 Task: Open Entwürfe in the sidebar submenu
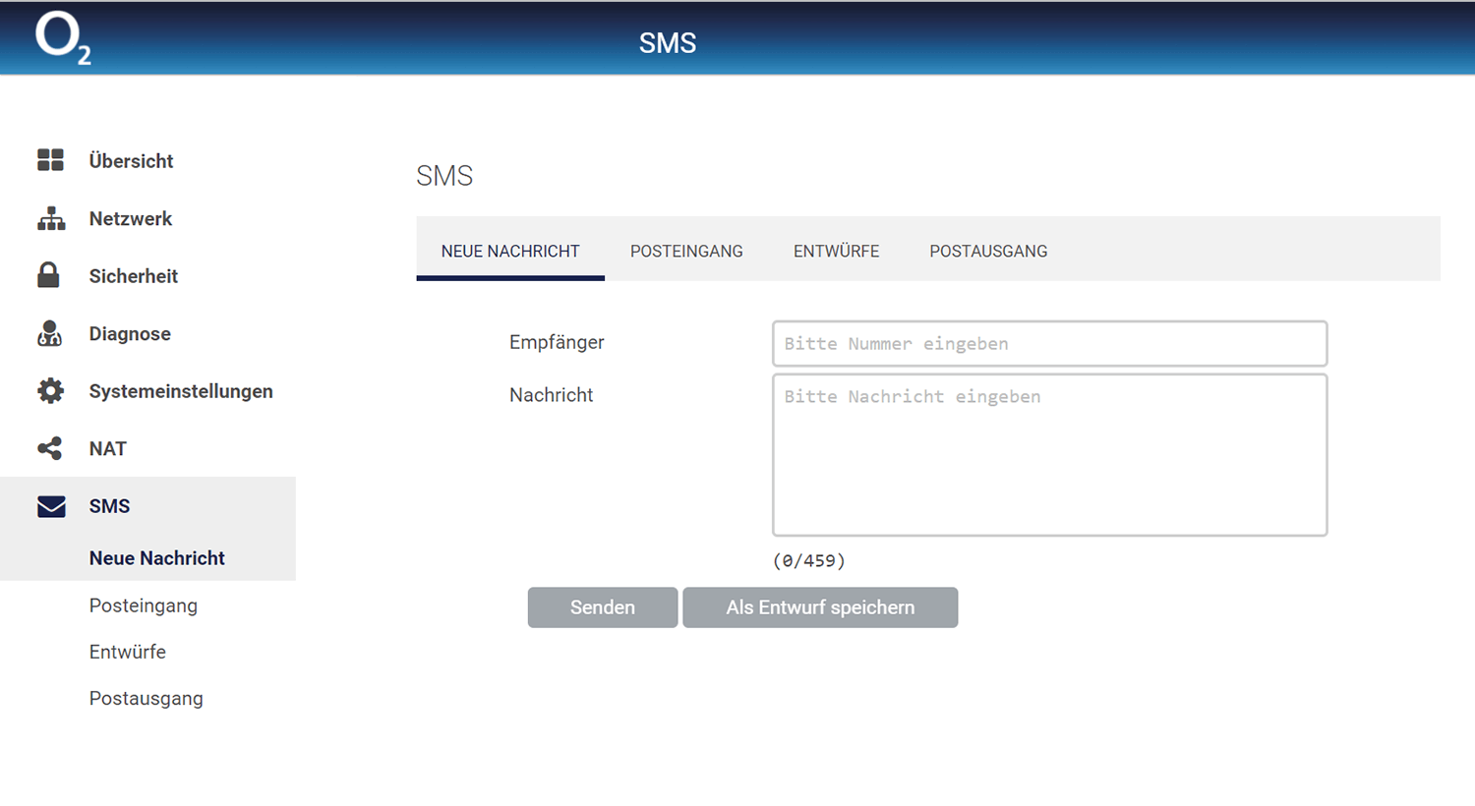click(x=128, y=652)
